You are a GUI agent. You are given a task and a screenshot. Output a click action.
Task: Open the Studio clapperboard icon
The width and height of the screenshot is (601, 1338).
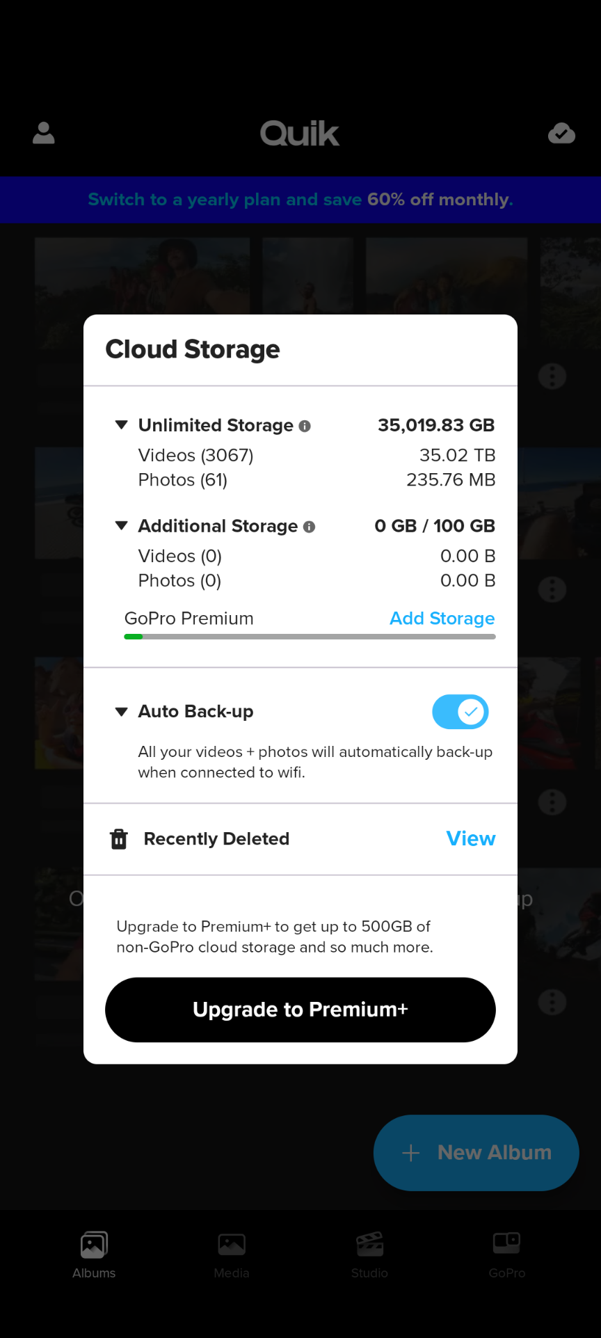tap(369, 1244)
